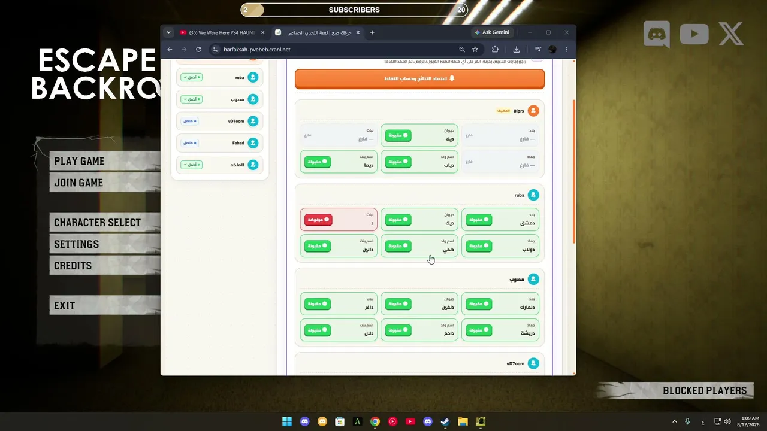The width and height of the screenshot is (767, 431).
Task: Toggle ruba's اسم ولد answer دلحي status
Action: [398, 246]
